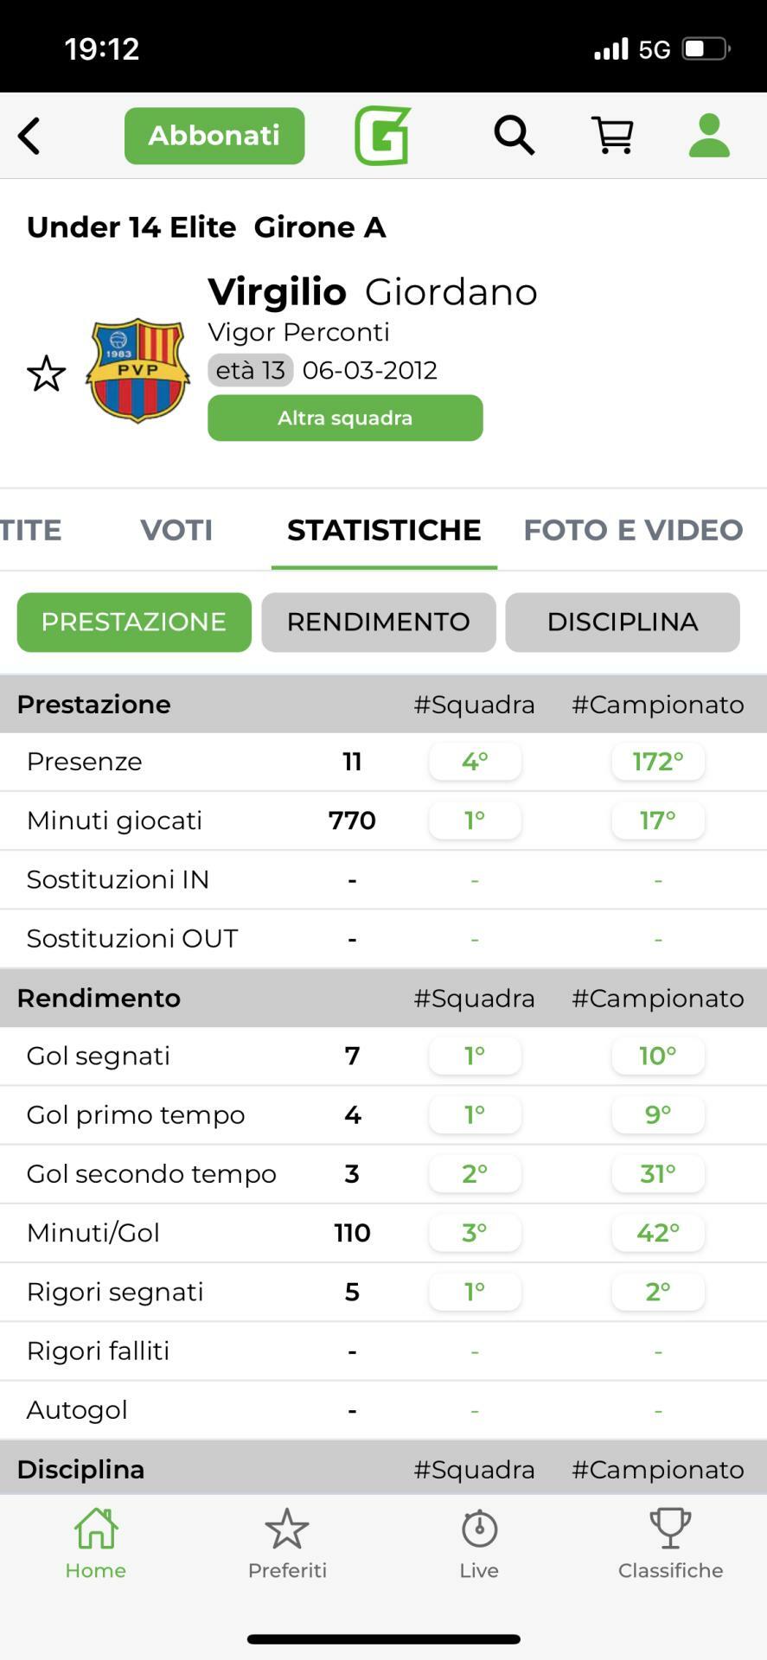Open the user profile icon
Viewport: 767px width, 1660px height.
point(709,136)
